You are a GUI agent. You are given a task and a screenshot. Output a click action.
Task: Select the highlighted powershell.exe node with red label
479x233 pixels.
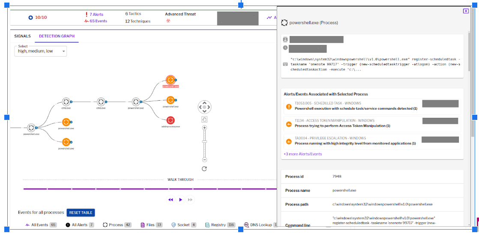tap(171, 80)
